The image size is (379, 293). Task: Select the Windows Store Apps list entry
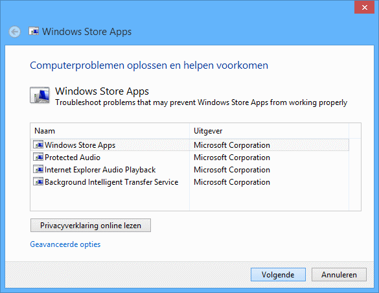coord(190,145)
